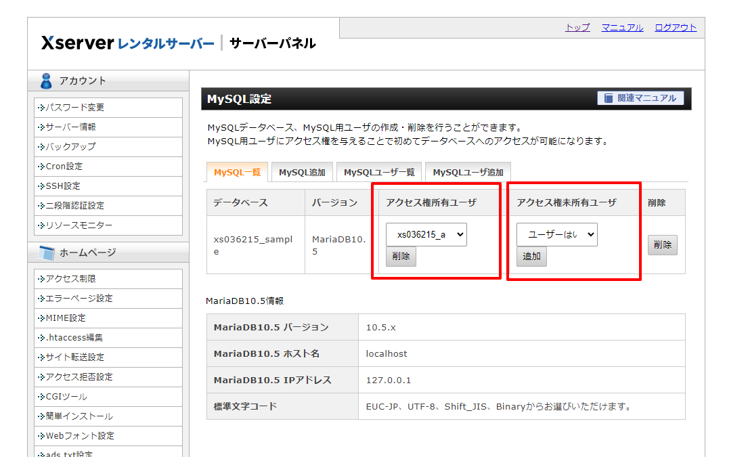This screenshot has height=457, width=748.
Task: Click the 追加 button to grant access
Action: pos(531,257)
